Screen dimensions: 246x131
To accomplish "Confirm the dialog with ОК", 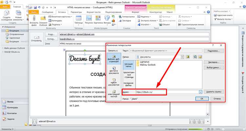I will [202, 99].
